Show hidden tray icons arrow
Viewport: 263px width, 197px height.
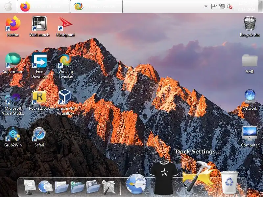point(206,7)
